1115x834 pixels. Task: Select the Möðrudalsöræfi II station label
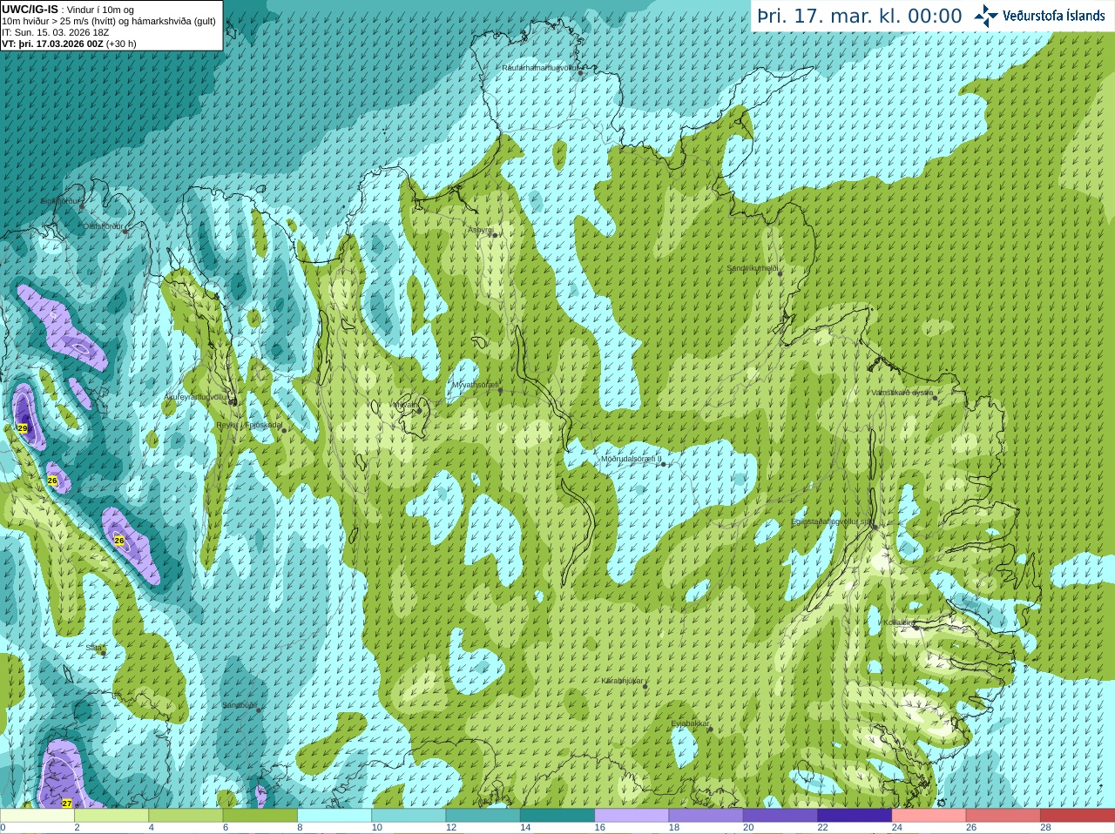pyautogui.click(x=632, y=459)
